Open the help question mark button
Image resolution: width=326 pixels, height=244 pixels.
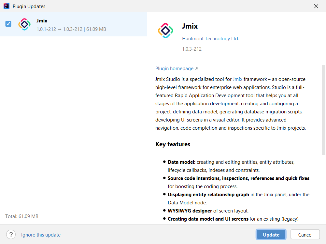[11, 235]
